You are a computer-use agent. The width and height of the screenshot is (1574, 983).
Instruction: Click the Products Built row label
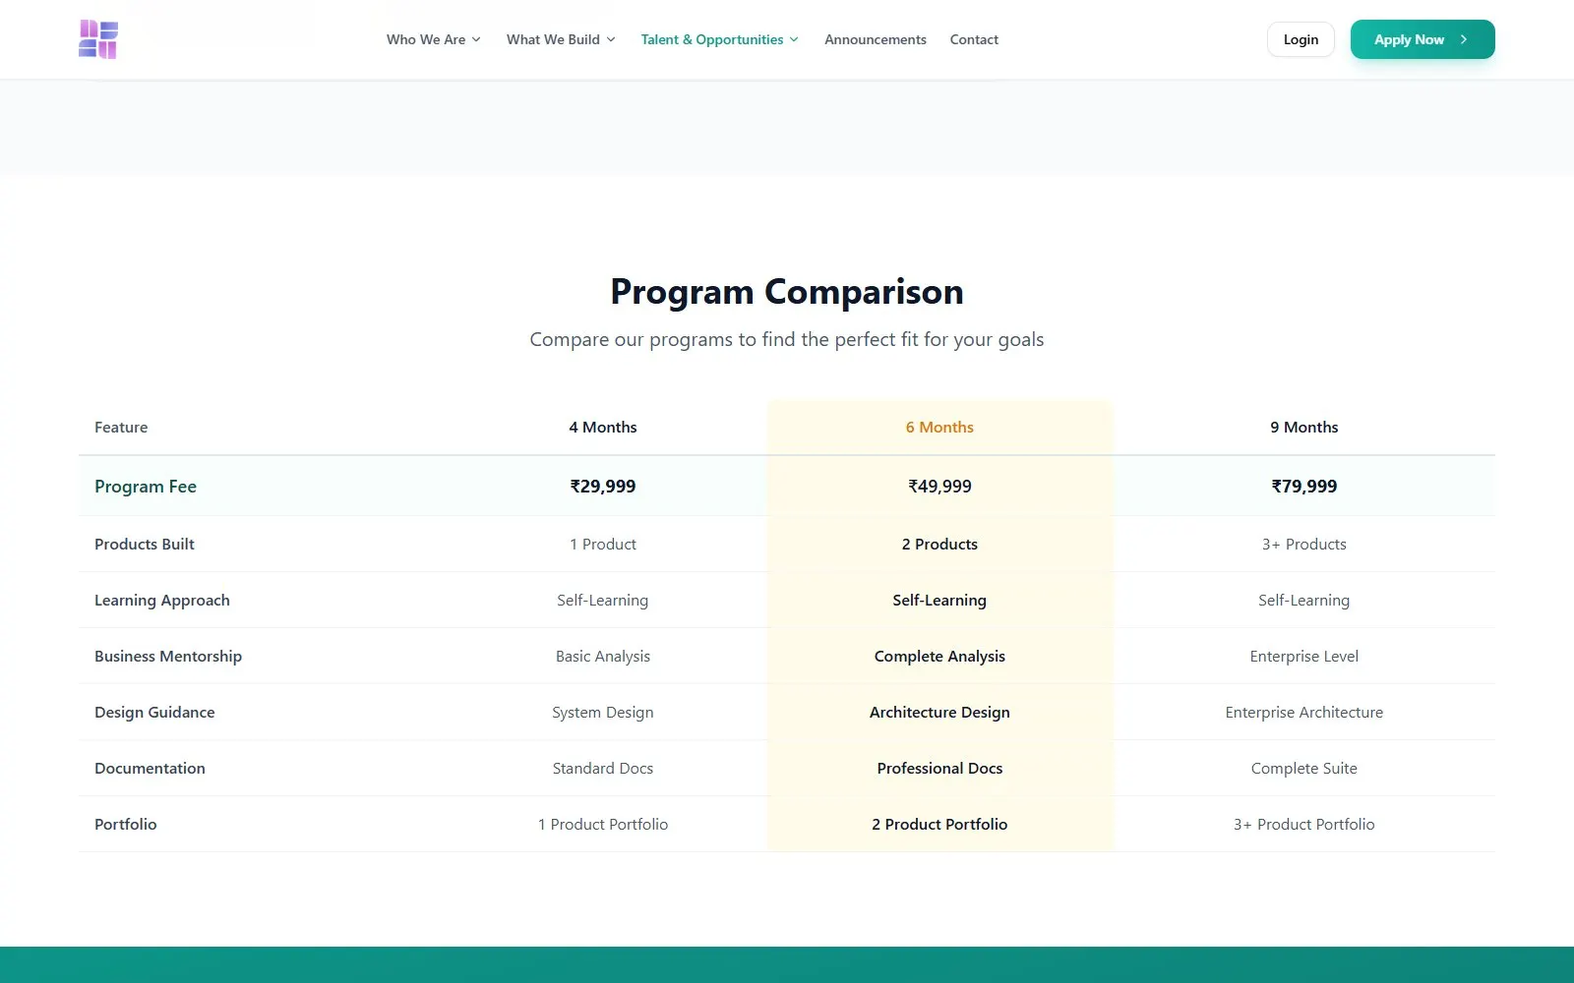145,544
